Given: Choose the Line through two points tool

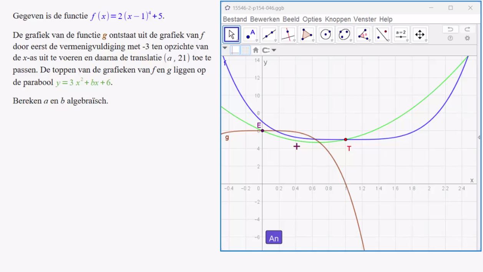Looking at the screenshot, I should [x=269, y=35].
